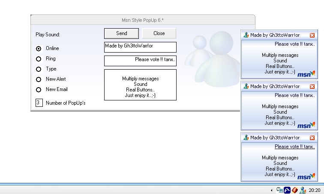Select New Email sound radio button

tap(39, 90)
